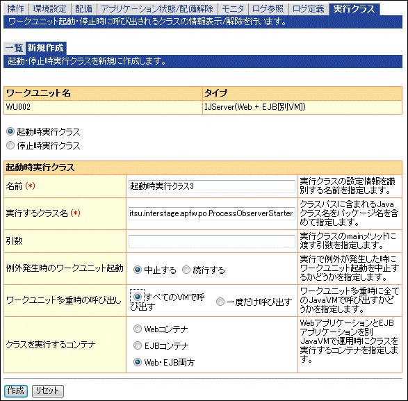Image resolution: width=408 pixels, height=401 pixels.
Task: Click the ワークユニット名 column header
Action: (x=103, y=93)
